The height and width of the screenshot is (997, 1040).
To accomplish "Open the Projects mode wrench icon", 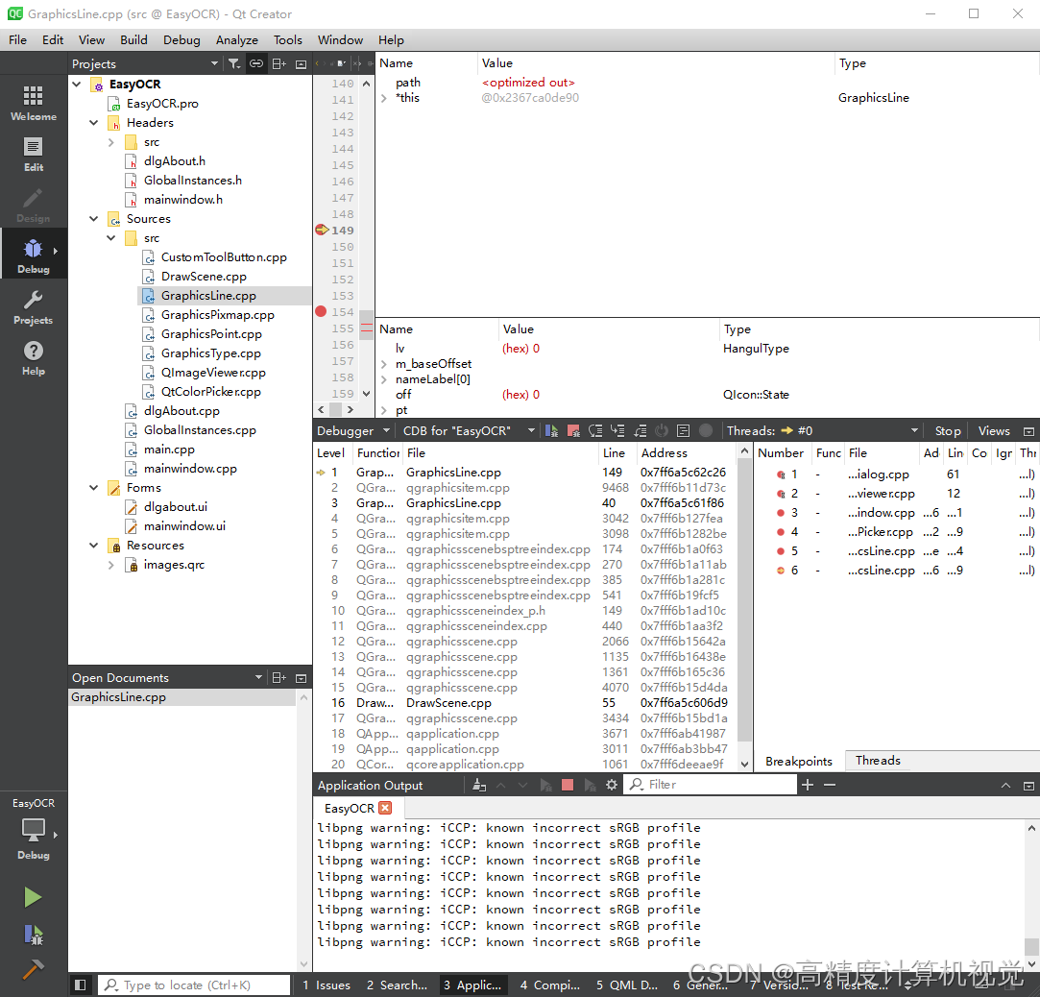I will click(34, 307).
